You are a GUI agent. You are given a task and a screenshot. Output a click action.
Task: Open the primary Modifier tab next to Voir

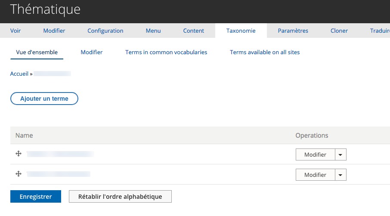(54, 31)
